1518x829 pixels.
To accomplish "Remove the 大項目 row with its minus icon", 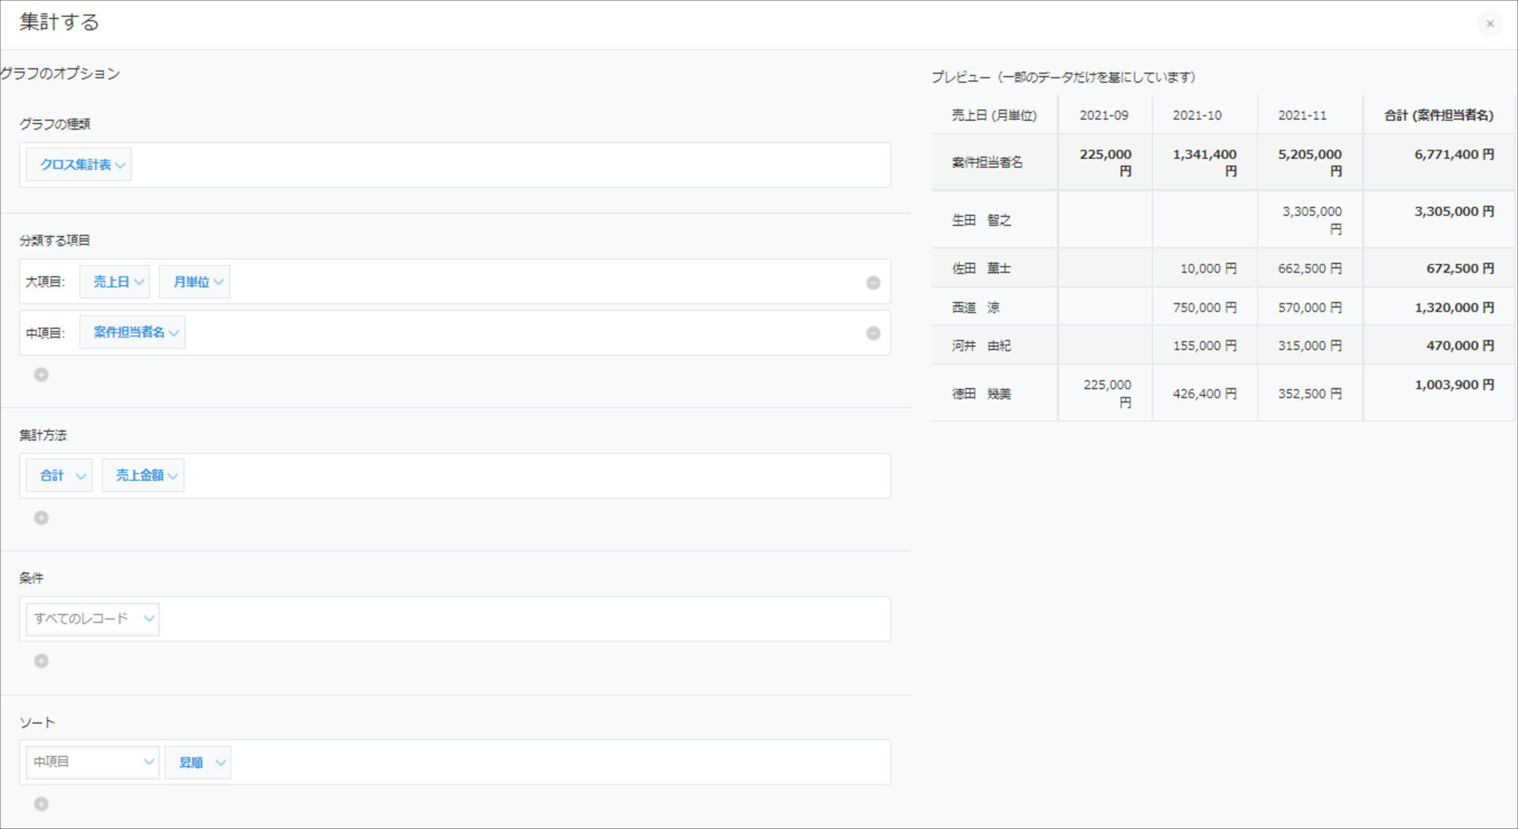I will [873, 282].
